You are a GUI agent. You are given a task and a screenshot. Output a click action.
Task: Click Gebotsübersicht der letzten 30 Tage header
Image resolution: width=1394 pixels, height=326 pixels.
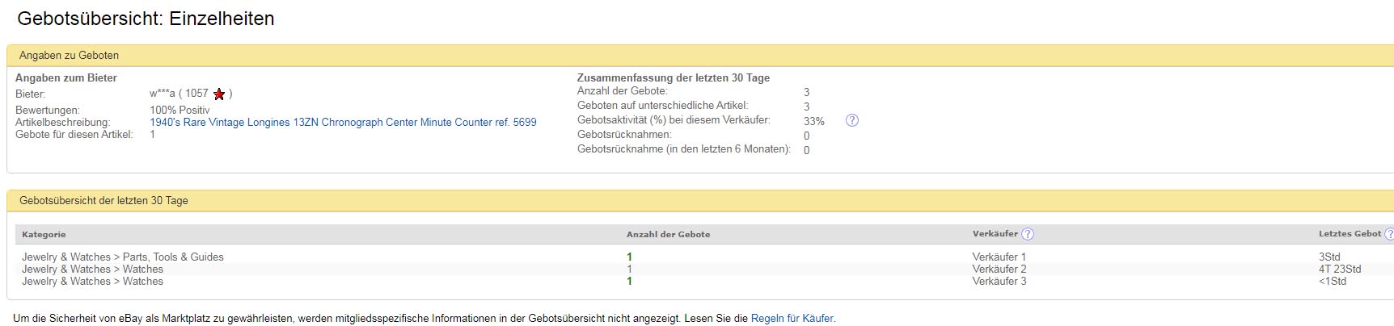(x=103, y=201)
